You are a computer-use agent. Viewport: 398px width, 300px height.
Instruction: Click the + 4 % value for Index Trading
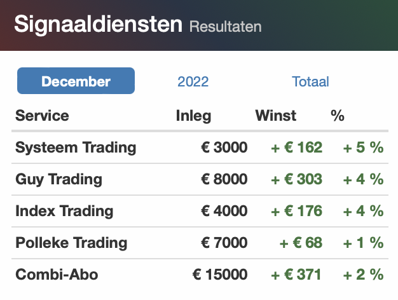[363, 211]
